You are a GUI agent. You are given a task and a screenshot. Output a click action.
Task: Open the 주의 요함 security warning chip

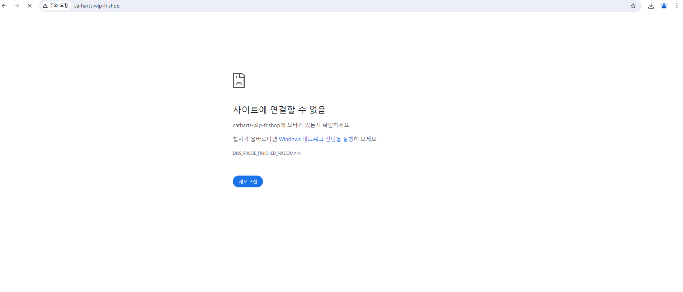point(56,6)
